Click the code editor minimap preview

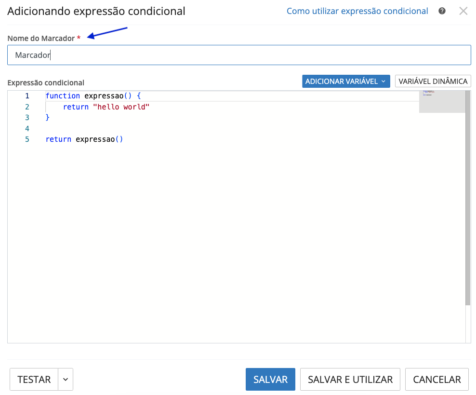tap(442, 101)
